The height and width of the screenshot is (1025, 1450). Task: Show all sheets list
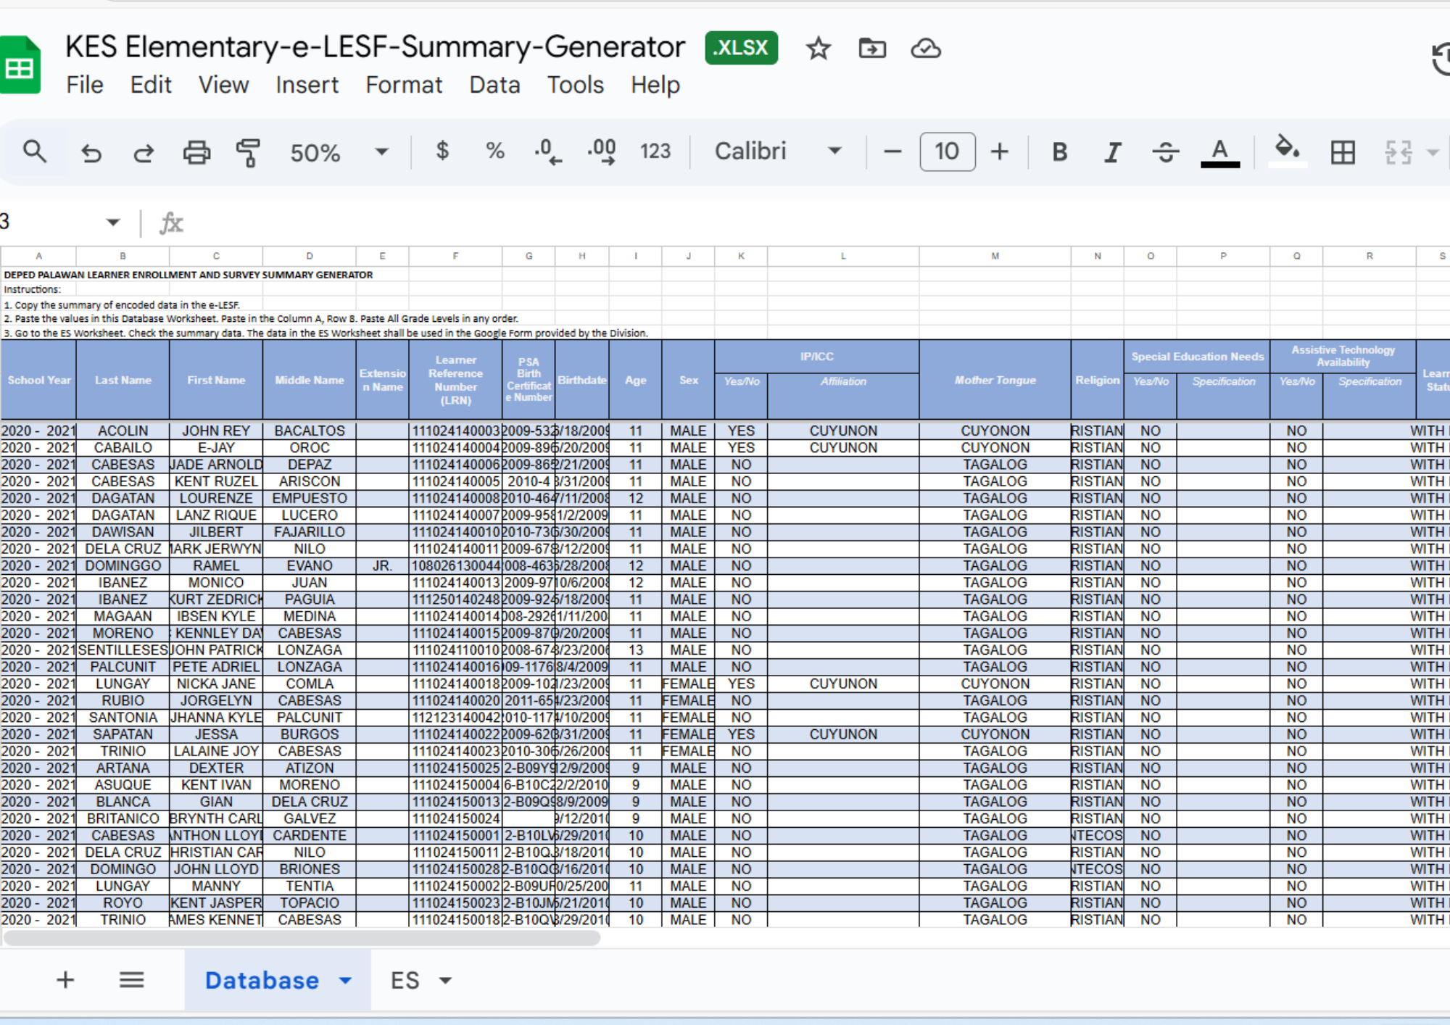(x=131, y=980)
